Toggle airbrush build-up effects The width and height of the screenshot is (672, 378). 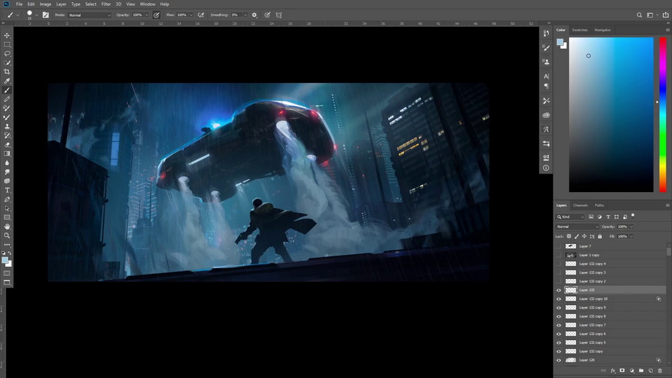[x=201, y=15]
